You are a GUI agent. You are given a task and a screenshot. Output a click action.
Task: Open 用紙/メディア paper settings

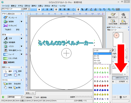coord(113,16)
